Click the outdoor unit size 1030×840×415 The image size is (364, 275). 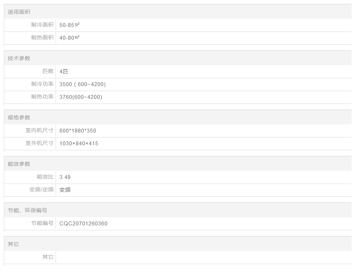click(x=79, y=144)
